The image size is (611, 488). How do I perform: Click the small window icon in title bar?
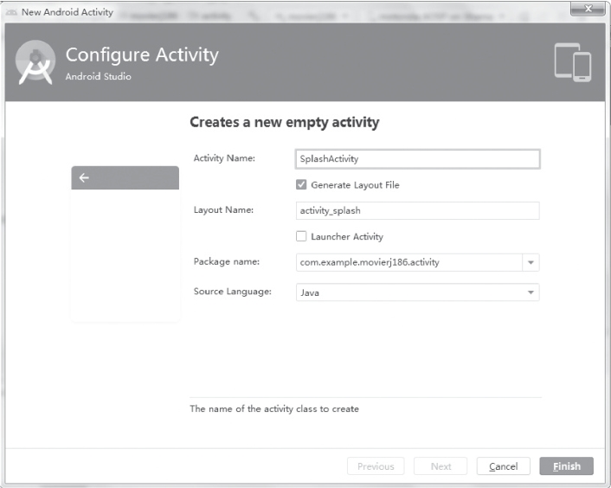coord(12,12)
